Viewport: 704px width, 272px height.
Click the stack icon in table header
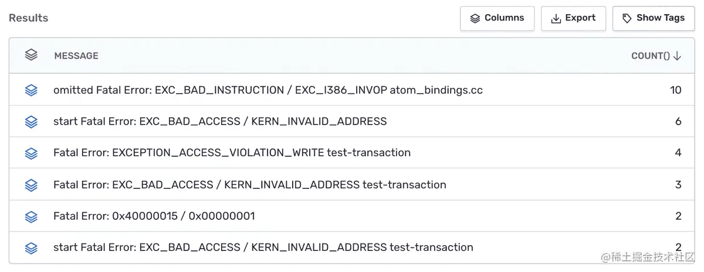(x=31, y=55)
